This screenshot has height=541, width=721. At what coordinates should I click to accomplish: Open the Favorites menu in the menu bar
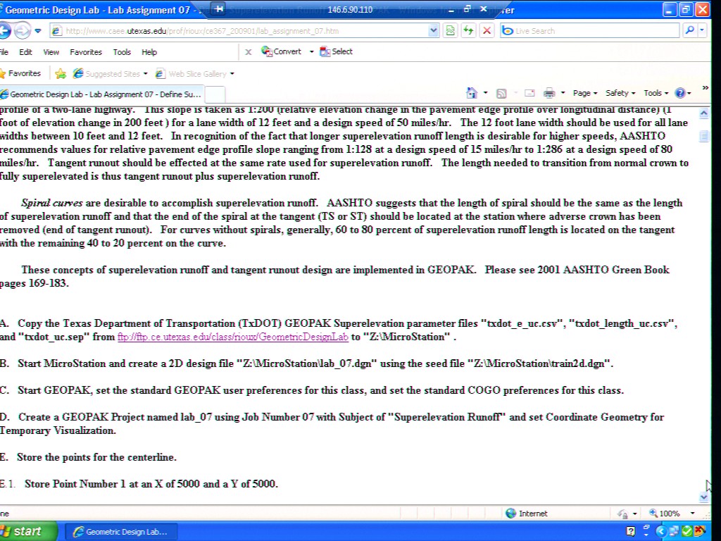[85, 52]
